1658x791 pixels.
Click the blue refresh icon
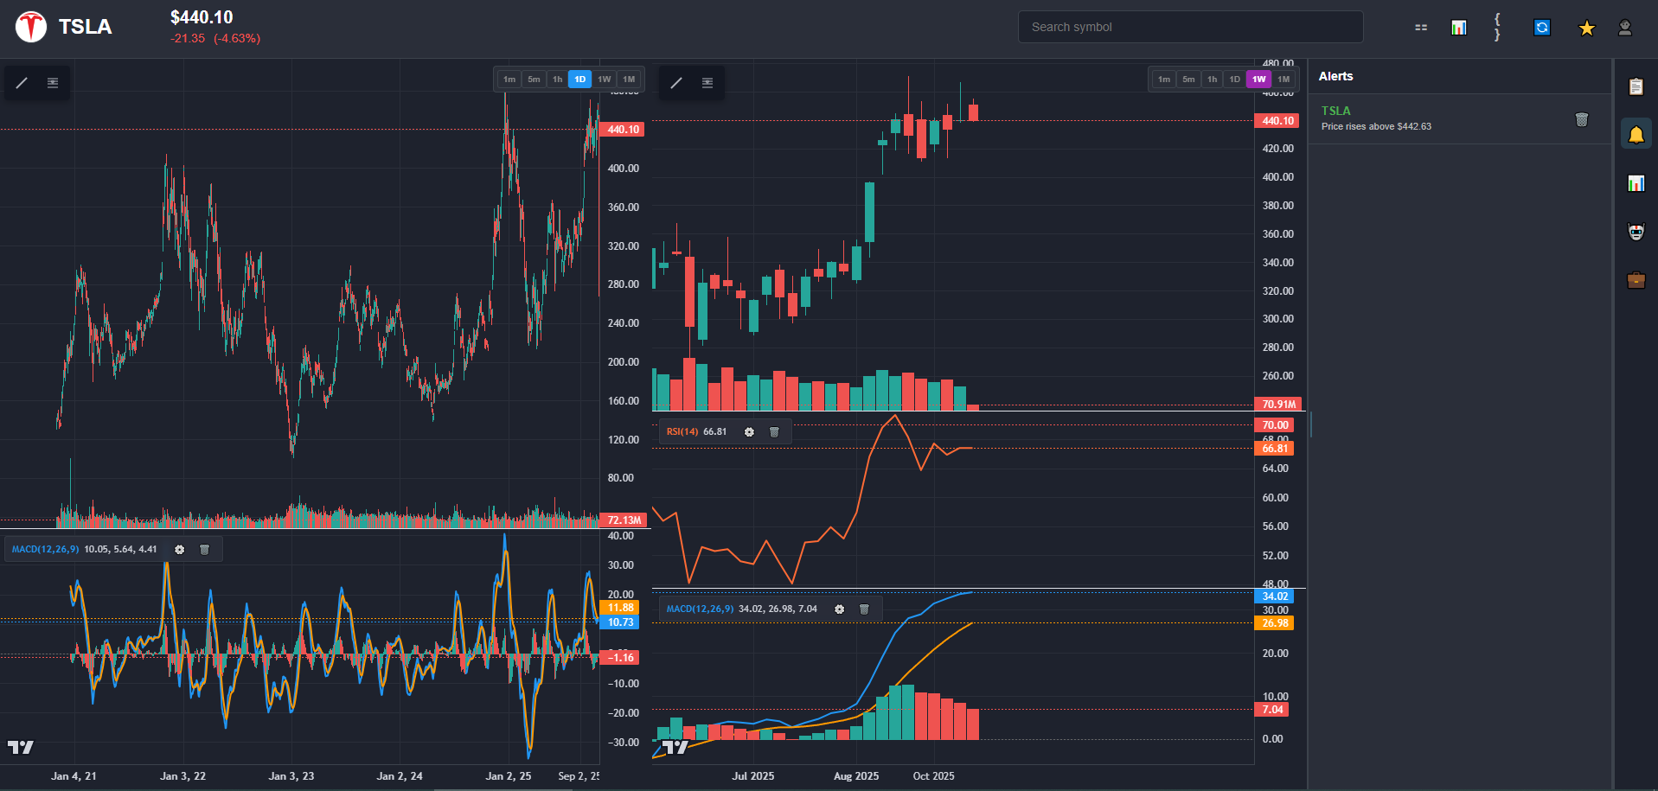point(1542,28)
